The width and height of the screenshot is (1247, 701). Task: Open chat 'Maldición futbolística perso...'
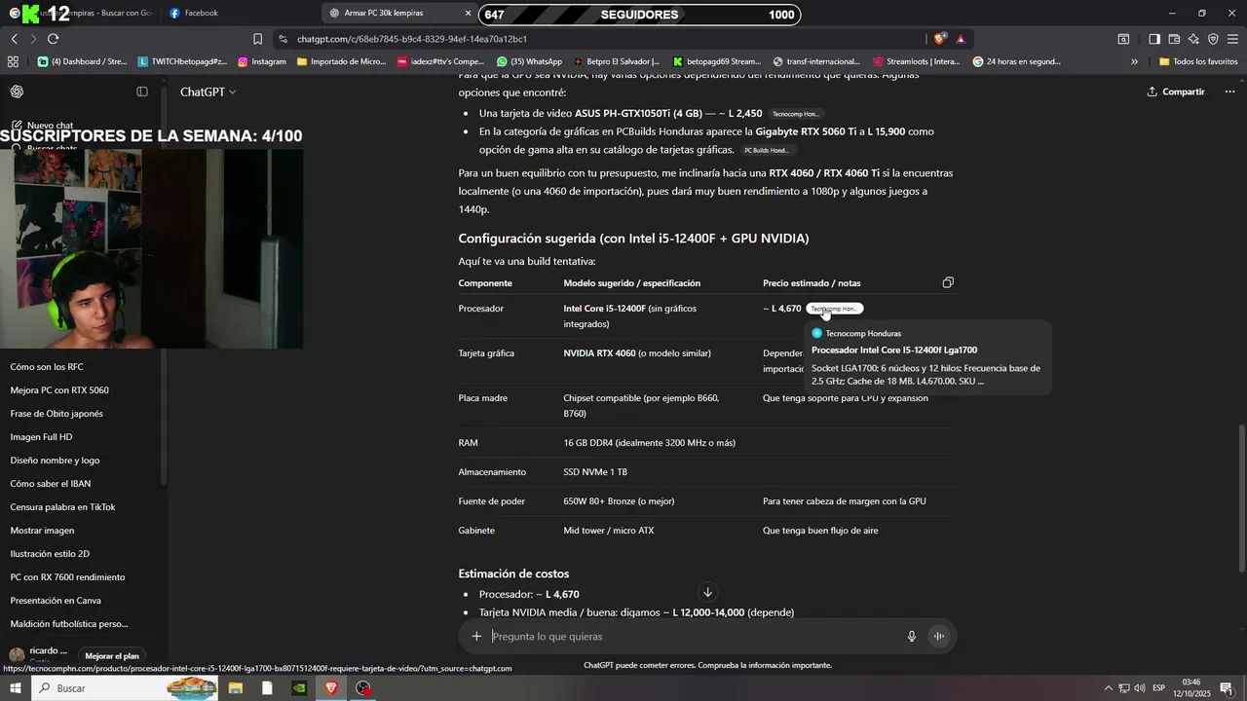click(69, 624)
